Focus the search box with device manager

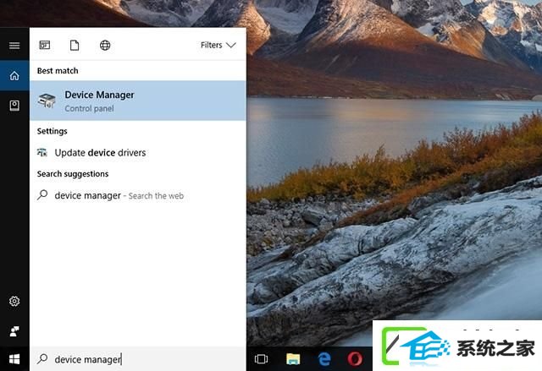138,359
